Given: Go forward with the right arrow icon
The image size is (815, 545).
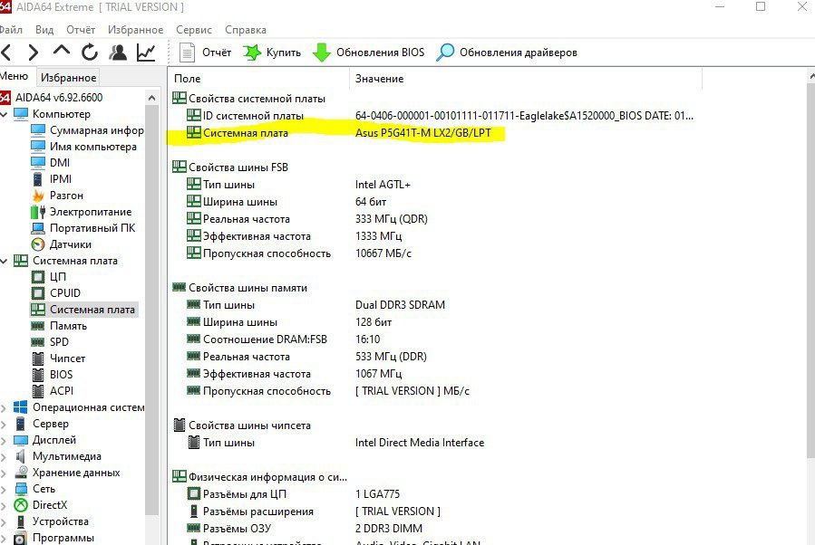Looking at the screenshot, I should (33, 53).
